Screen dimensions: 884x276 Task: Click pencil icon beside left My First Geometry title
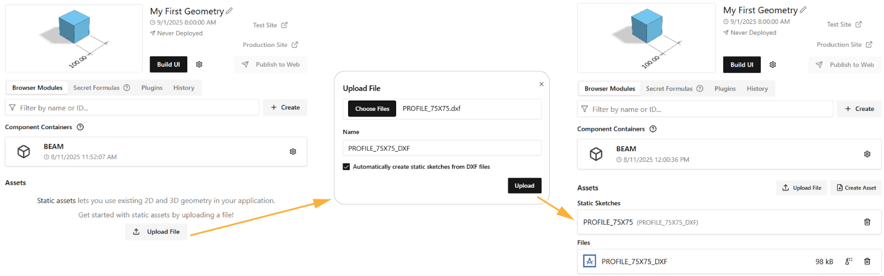pos(229,10)
